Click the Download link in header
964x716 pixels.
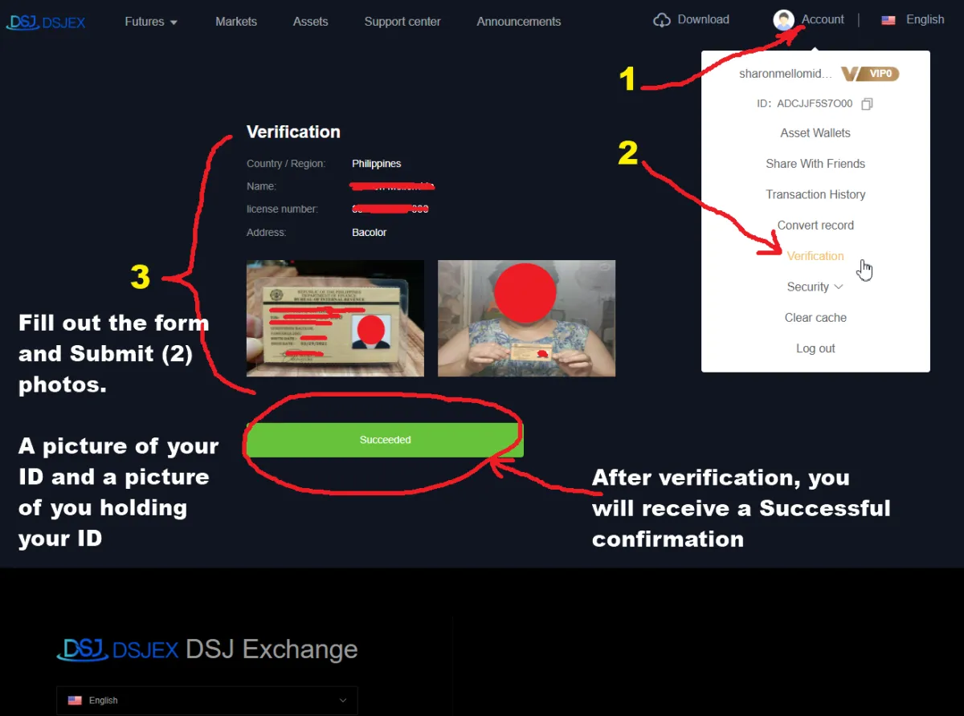click(704, 19)
